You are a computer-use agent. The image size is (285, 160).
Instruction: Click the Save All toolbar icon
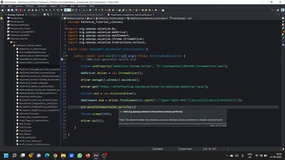click(12, 10)
